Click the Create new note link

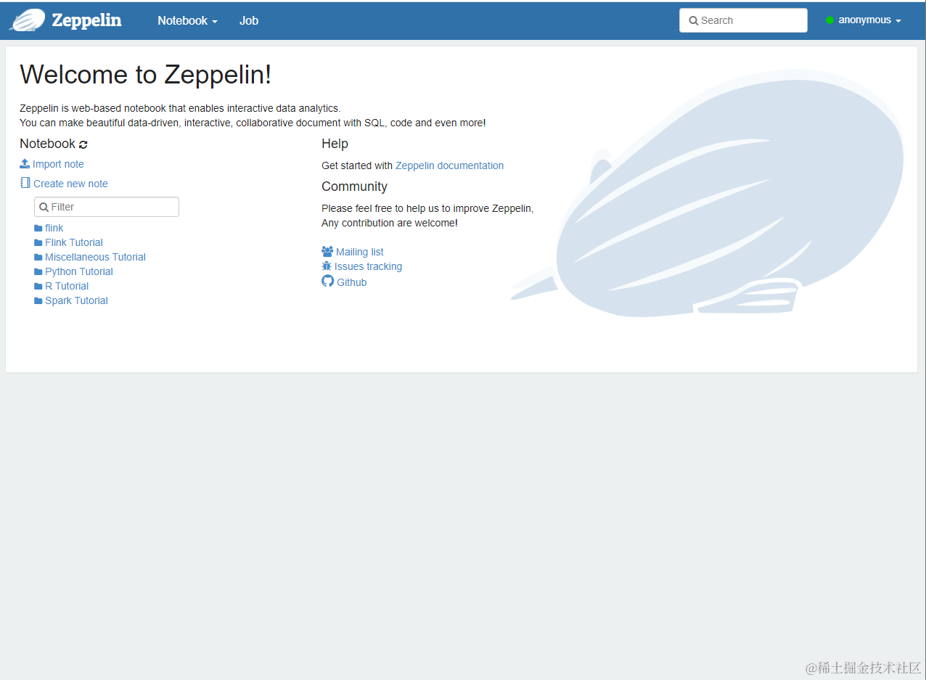point(70,184)
